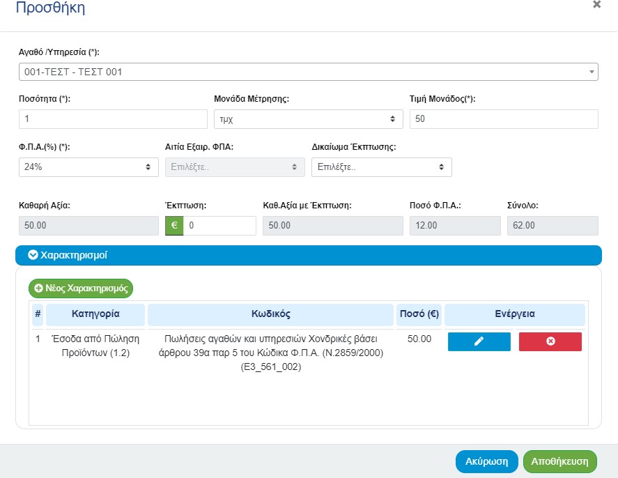Click the pencil edit icon in row 1
This screenshot has height=478, width=618.
[479, 341]
